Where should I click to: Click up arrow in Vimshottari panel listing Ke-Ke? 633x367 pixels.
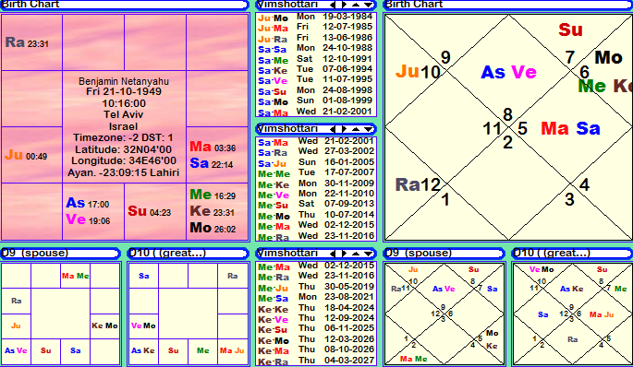pyautogui.click(x=356, y=254)
